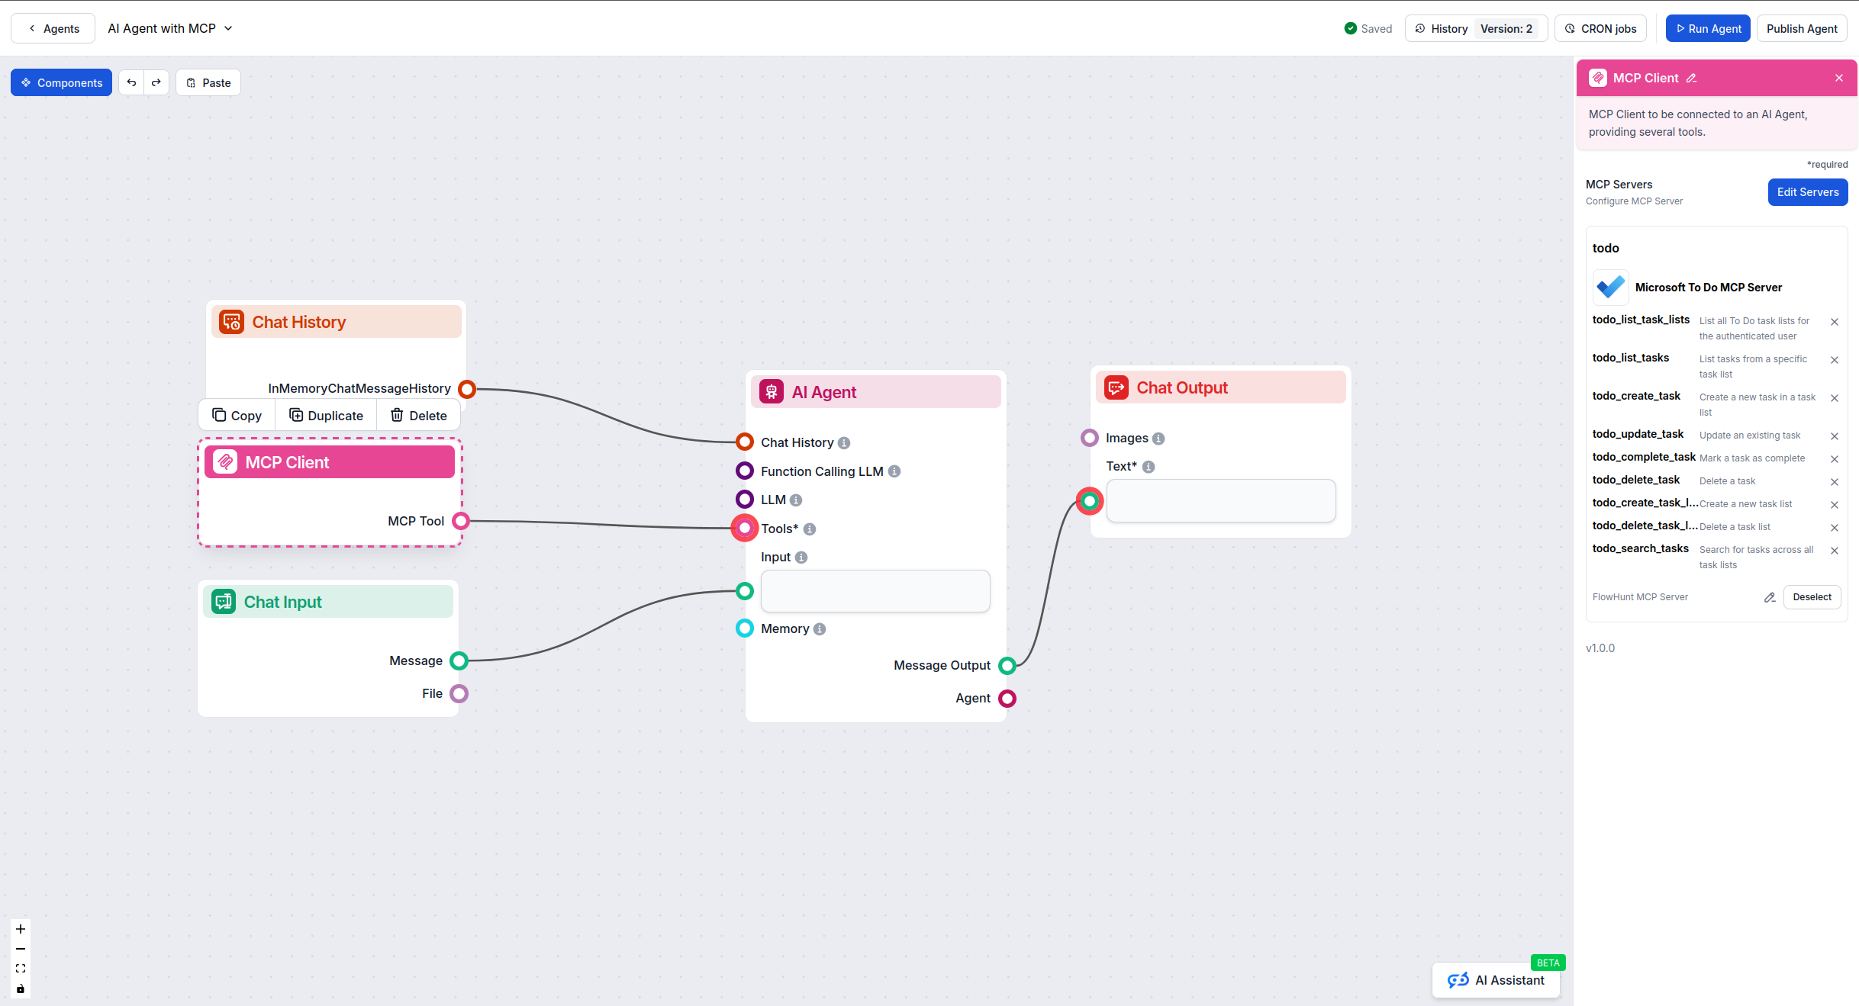Viewport: 1859px width, 1006px height.
Task: Click the Chat History node icon
Action: pyautogui.click(x=231, y=321)
